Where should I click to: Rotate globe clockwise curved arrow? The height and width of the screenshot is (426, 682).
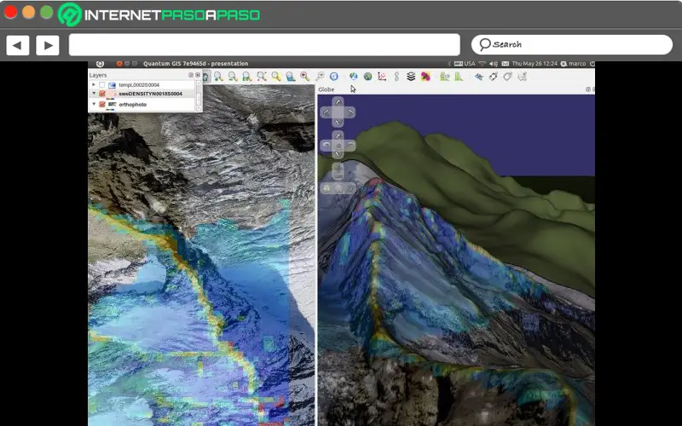coord(350,146)
